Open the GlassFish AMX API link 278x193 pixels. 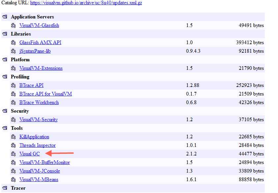(40, 42)
